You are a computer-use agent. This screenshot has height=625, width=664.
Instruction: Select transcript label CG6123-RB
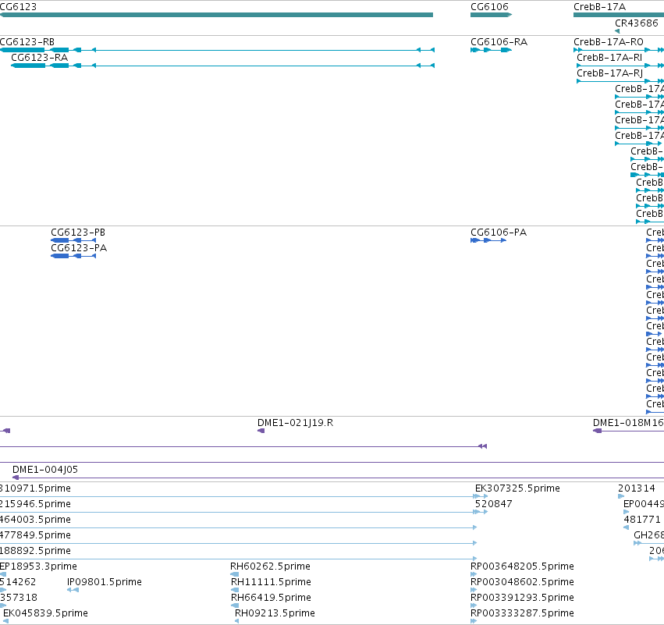[27, 42]
